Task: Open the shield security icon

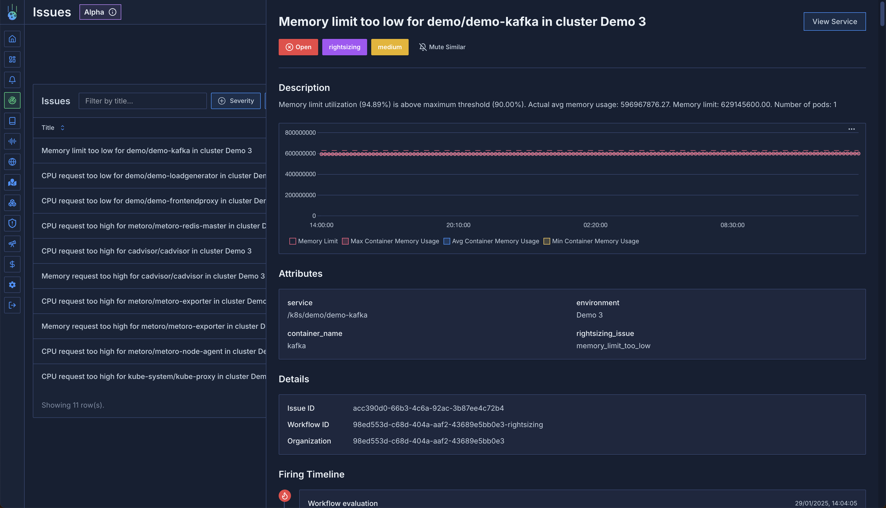Action: click(x=12, y=223)
